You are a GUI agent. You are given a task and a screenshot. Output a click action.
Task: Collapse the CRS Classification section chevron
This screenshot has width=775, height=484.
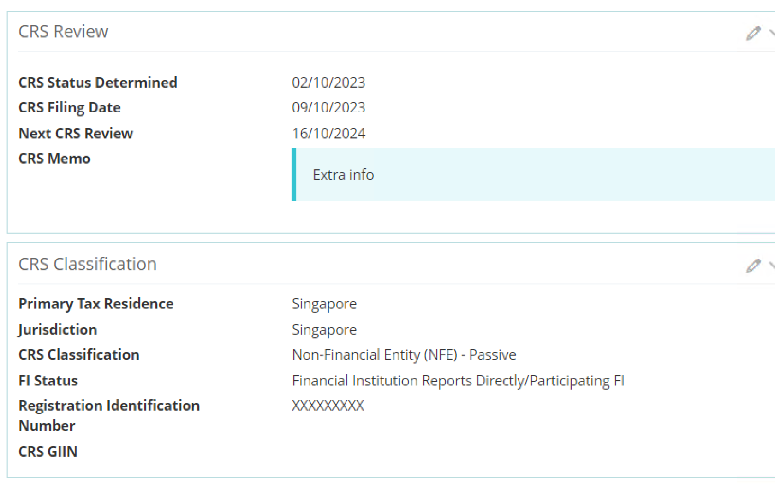coord(772,266)
